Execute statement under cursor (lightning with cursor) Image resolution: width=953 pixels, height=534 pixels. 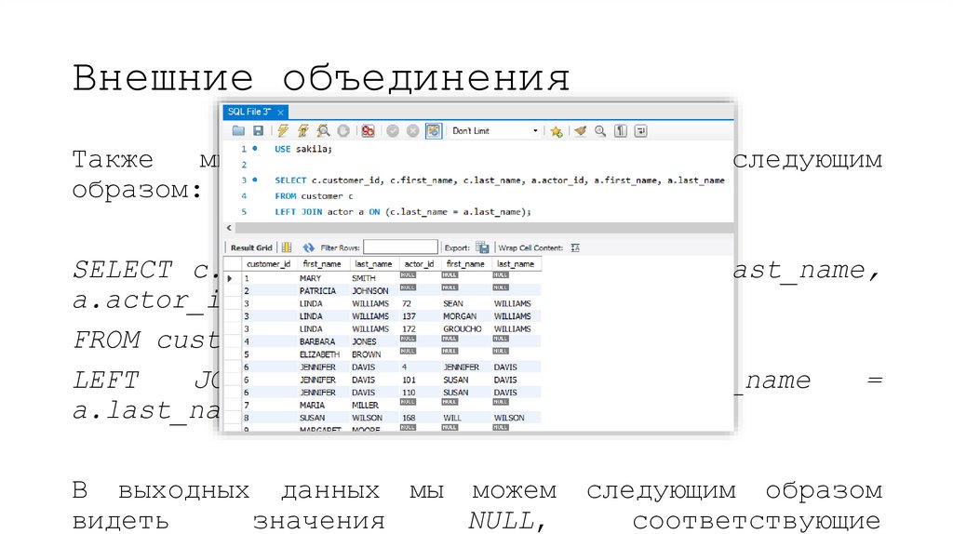[302, 130]
